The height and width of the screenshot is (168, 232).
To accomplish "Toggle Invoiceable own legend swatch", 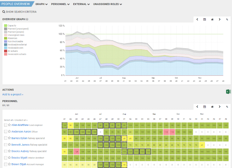I will pyautogui.click(x=6, y=48).
